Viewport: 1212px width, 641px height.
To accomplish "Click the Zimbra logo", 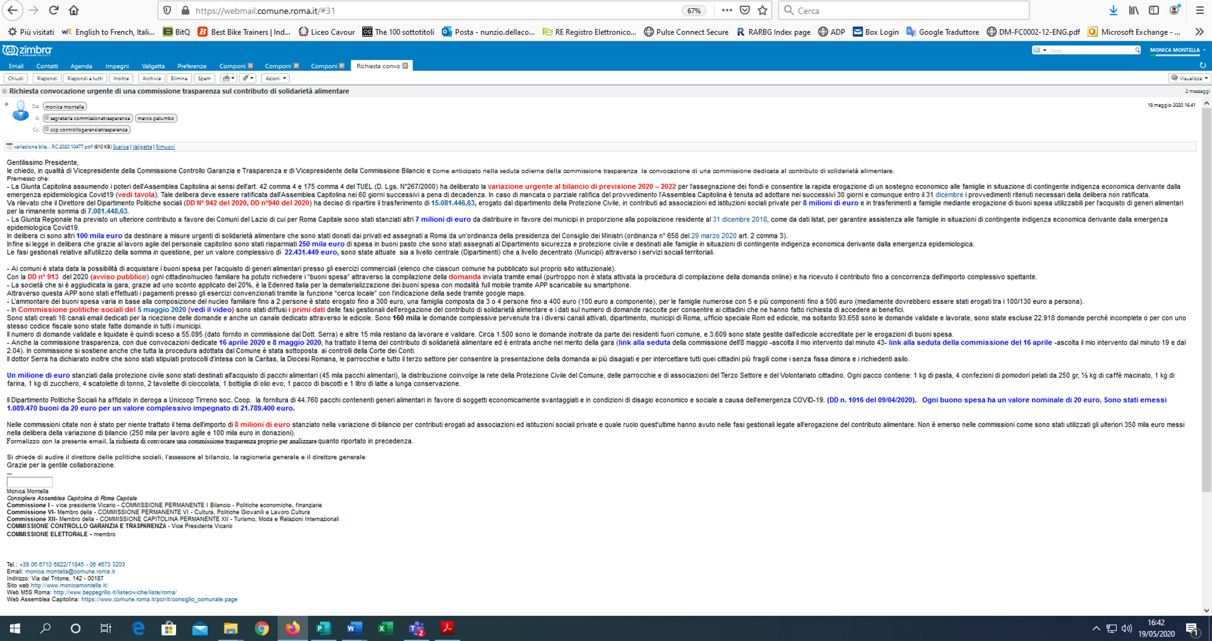I will pos(27,50).
